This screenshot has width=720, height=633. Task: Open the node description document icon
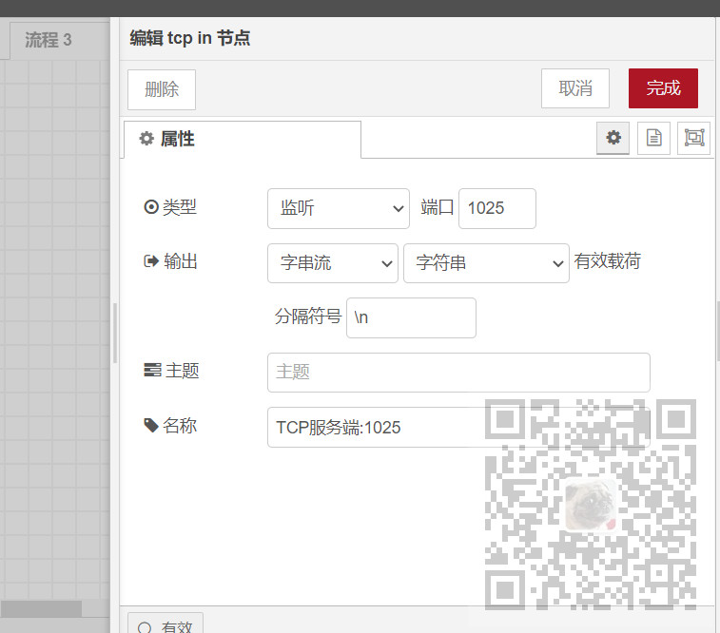tap(653, 138)
